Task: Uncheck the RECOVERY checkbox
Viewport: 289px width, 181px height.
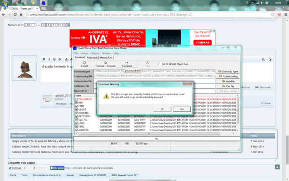Action: 77,116
